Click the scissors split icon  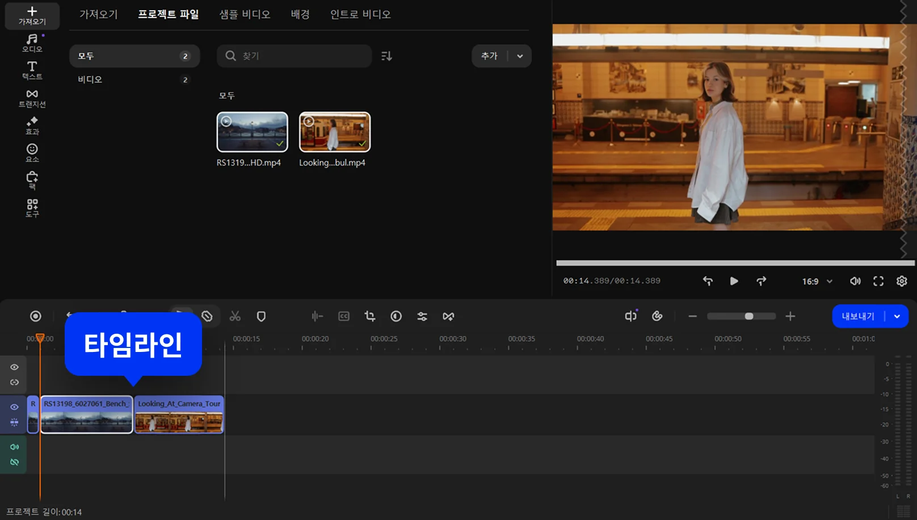[x=235, y=316]
